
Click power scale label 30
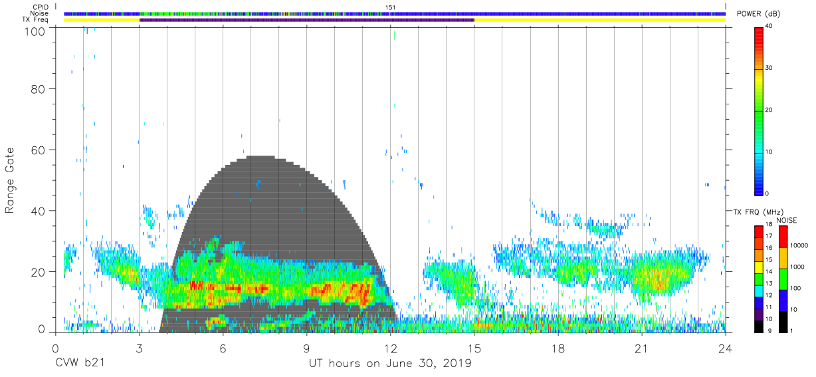click(x=769, y=68)
